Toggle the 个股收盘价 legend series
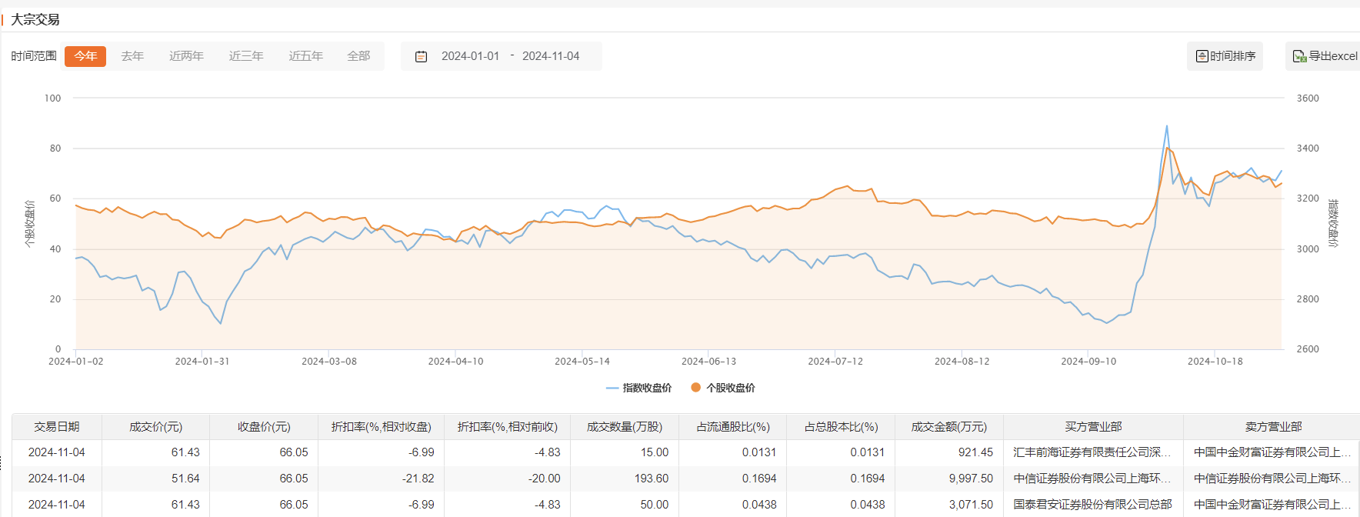The image size is (1360, 517). pos(723,388)
